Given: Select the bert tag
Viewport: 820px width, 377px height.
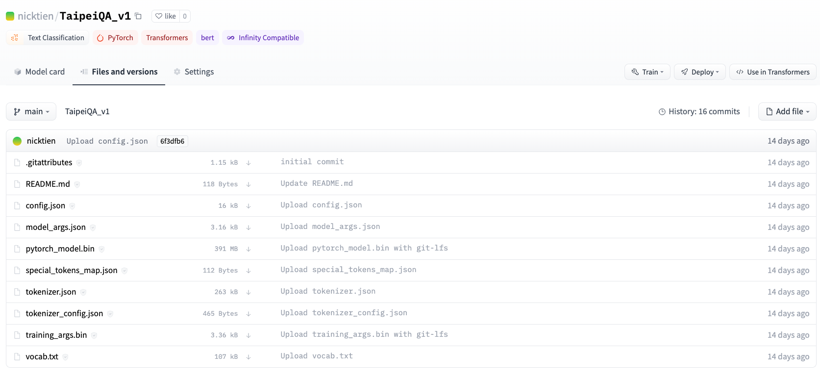Looking at the screenshot, I should coord(207,38).
